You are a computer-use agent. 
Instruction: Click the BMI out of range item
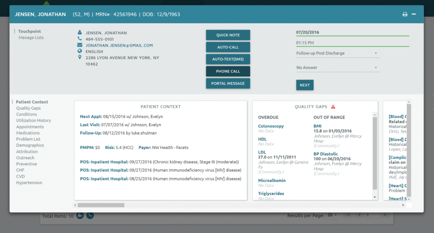point(317,126)
